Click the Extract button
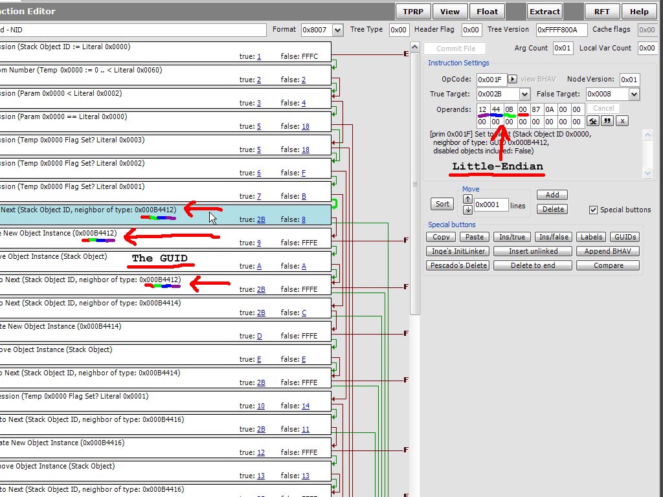 coord(545,12)
